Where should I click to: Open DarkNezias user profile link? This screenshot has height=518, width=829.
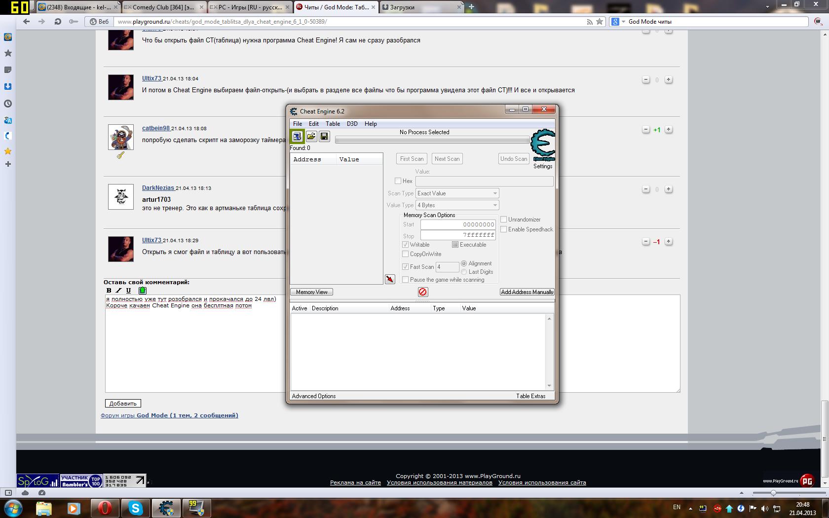coord(158,188)
